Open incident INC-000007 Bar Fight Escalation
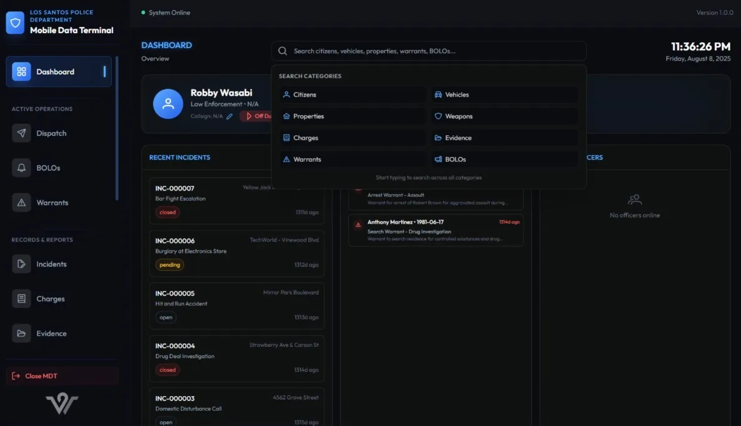 coord(237,200)
